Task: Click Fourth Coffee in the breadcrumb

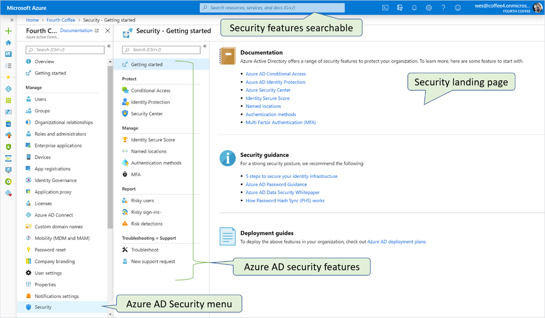Action: click(61, 20)
